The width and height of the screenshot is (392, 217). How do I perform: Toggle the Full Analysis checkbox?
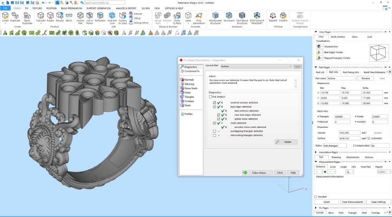tap(210, 97)
